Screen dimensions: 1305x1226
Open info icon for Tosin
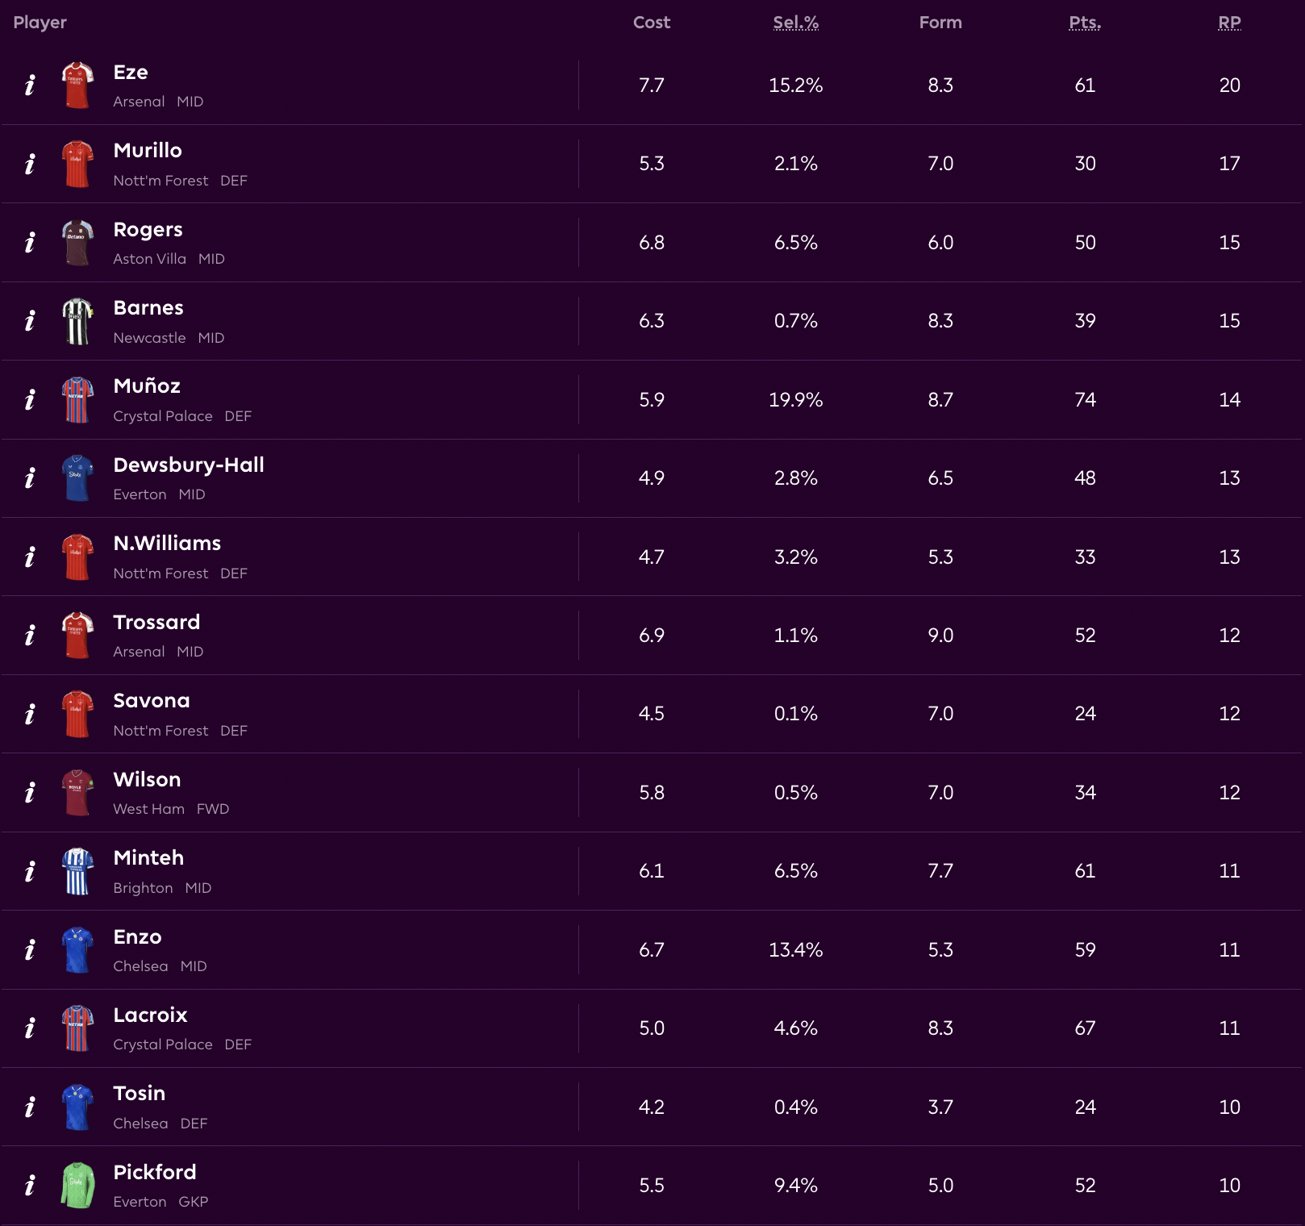click(x=30, y=1107)
